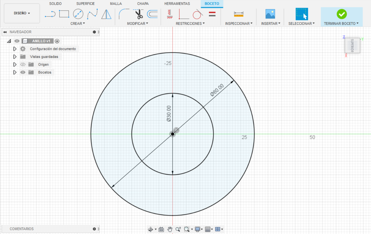The height and width of the screenshot is (234, 371).
Task: Show the hidden Origen folder
Action: [x=23, y=64]
